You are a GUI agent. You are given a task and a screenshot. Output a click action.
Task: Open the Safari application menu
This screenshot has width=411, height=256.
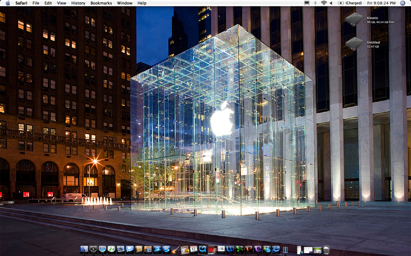click(x=21, y=3)
